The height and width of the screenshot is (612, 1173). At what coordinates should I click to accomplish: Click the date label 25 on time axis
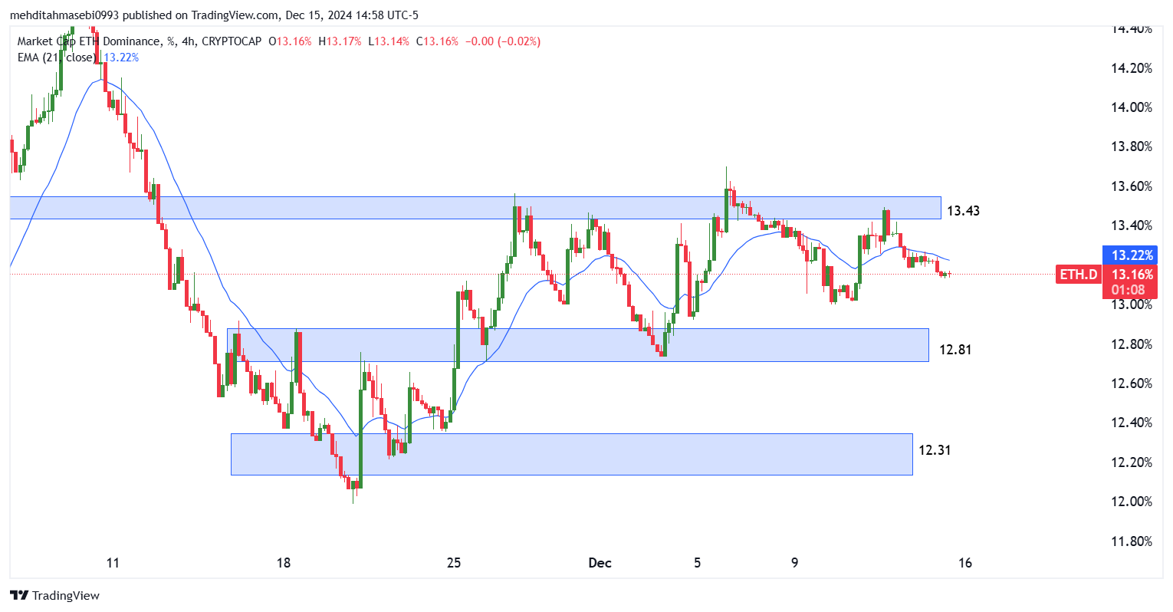coord(454,563)
